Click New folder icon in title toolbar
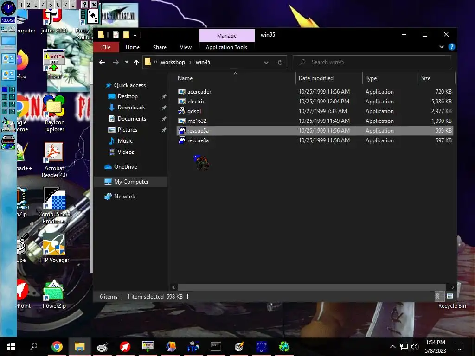 pos(126,35)
